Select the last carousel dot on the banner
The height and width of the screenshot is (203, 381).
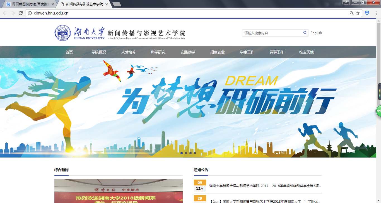(195, 153)
